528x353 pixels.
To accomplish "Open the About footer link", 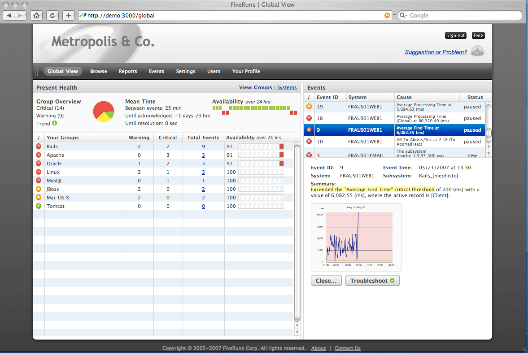I will point(319,348).
